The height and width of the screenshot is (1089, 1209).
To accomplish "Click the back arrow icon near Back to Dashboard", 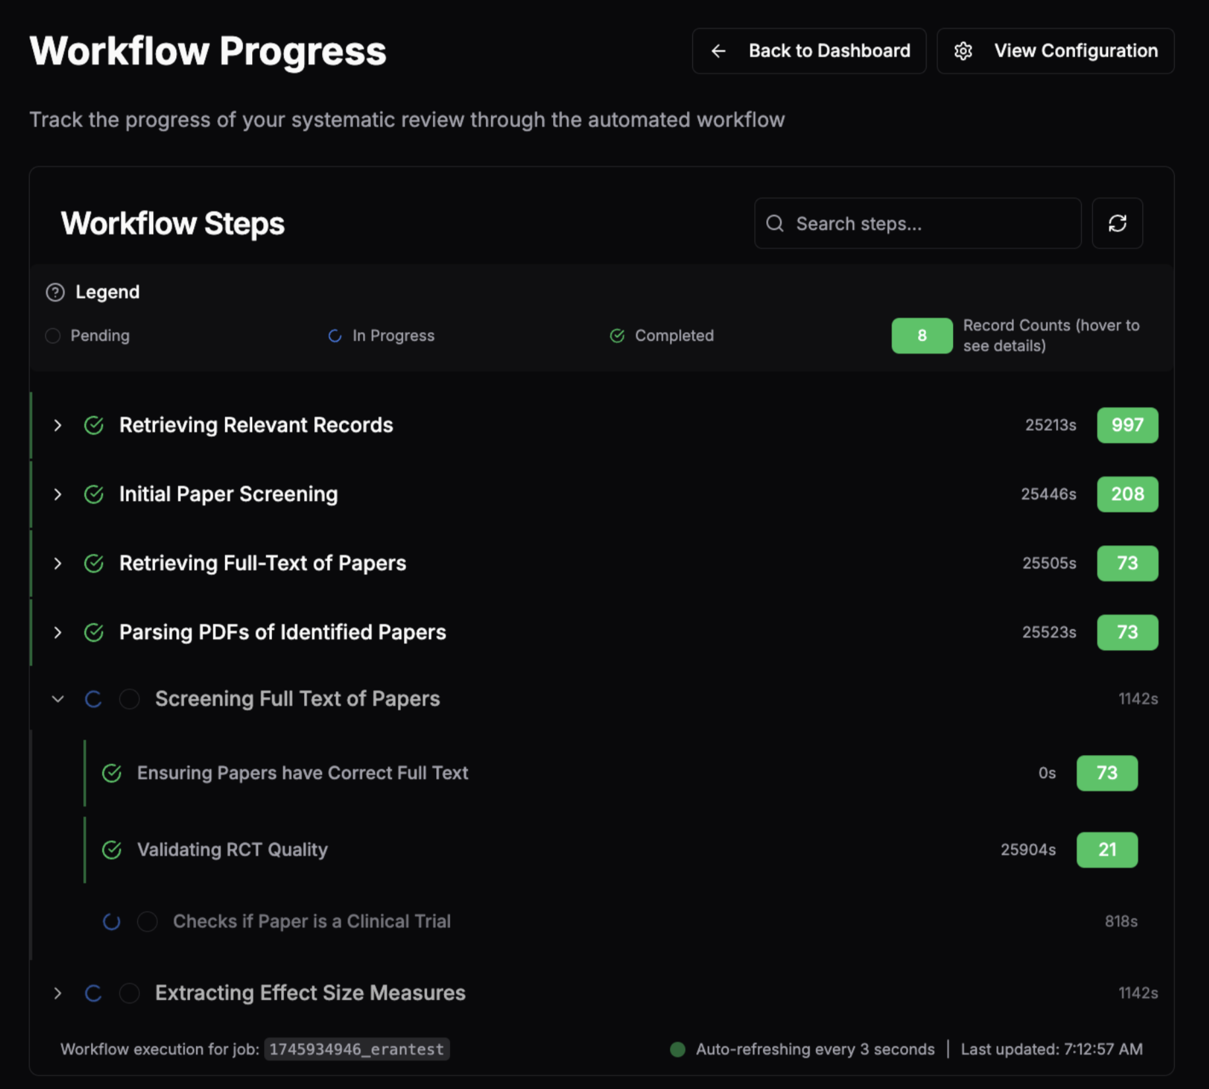I will [719, 51].
